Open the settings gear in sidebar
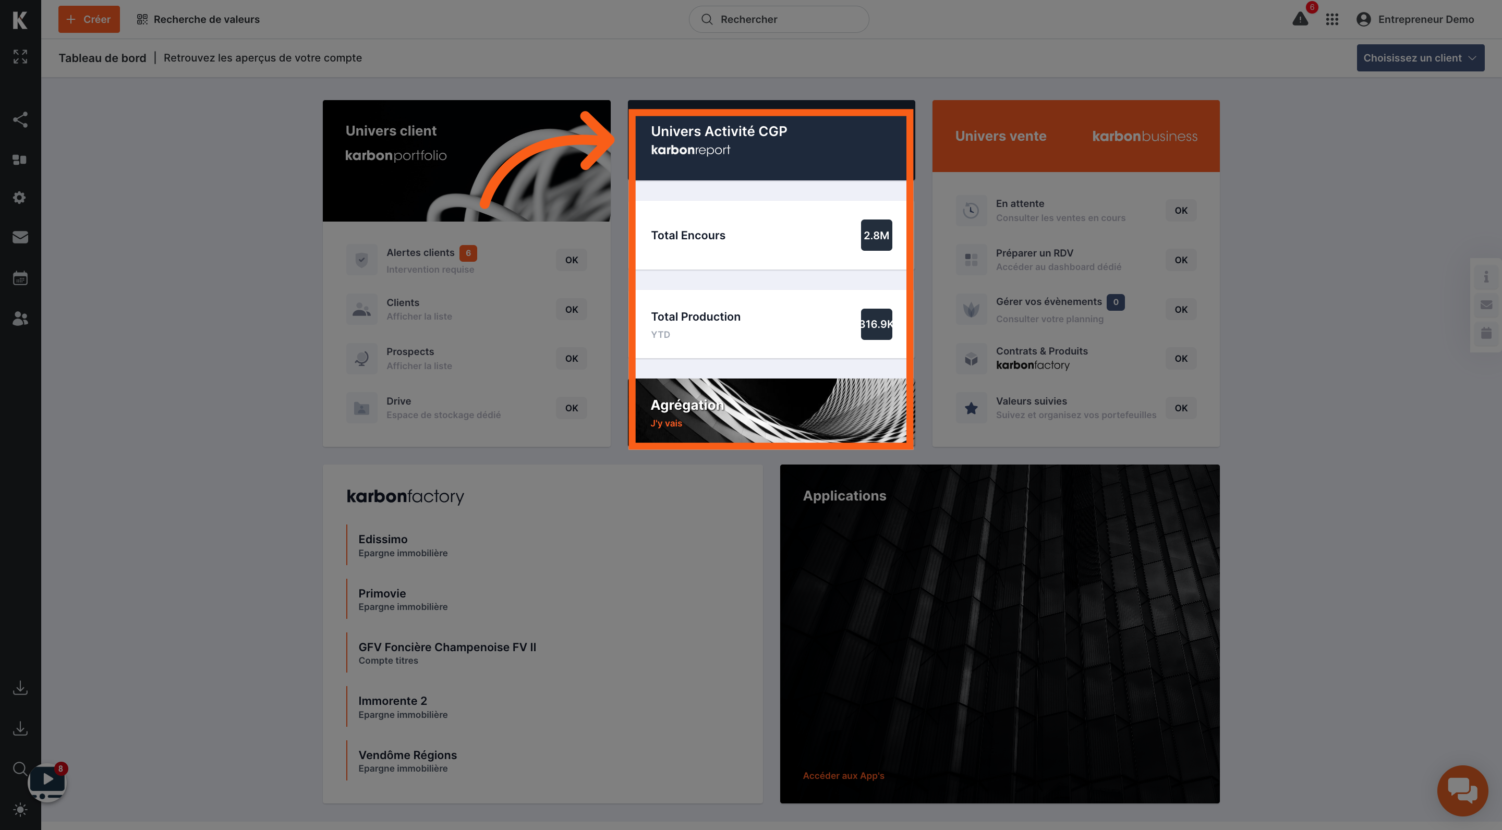Screen dimensions: 1502x830 pyautogui.click(x=20, y=198)
